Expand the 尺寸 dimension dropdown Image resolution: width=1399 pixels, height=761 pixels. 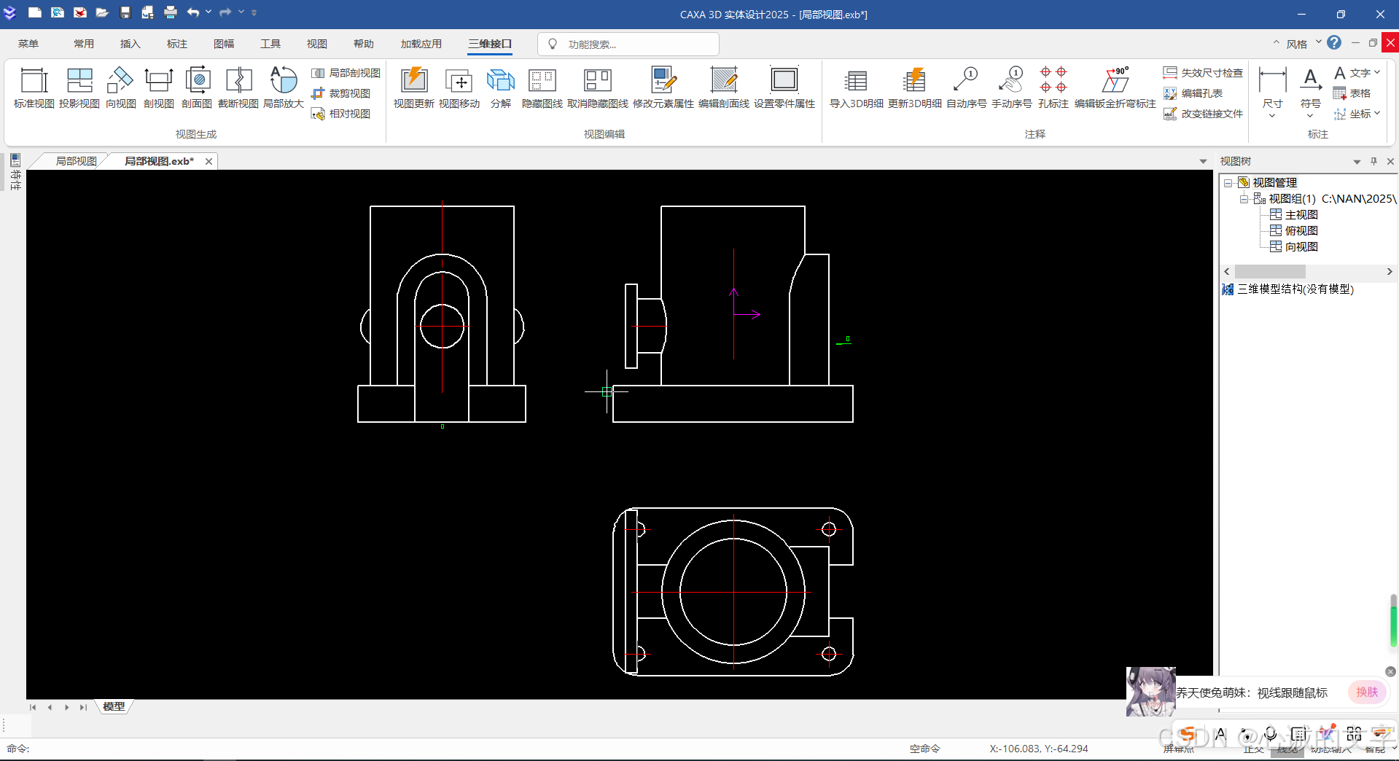(1272, 116)
